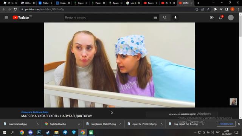This screenshot has width=242, height=136.
Task: Click the video player to pause
Action: coord(119,65)
